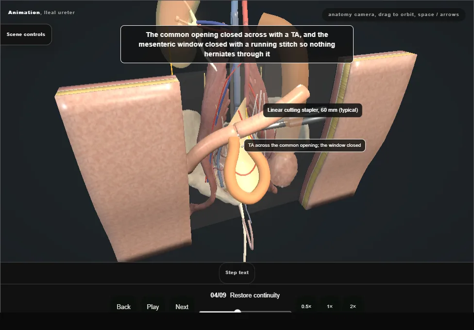This screenshot has height=330, width=474.
Task: Click the timeline progress slider handle
Action: tap(237, 312)
